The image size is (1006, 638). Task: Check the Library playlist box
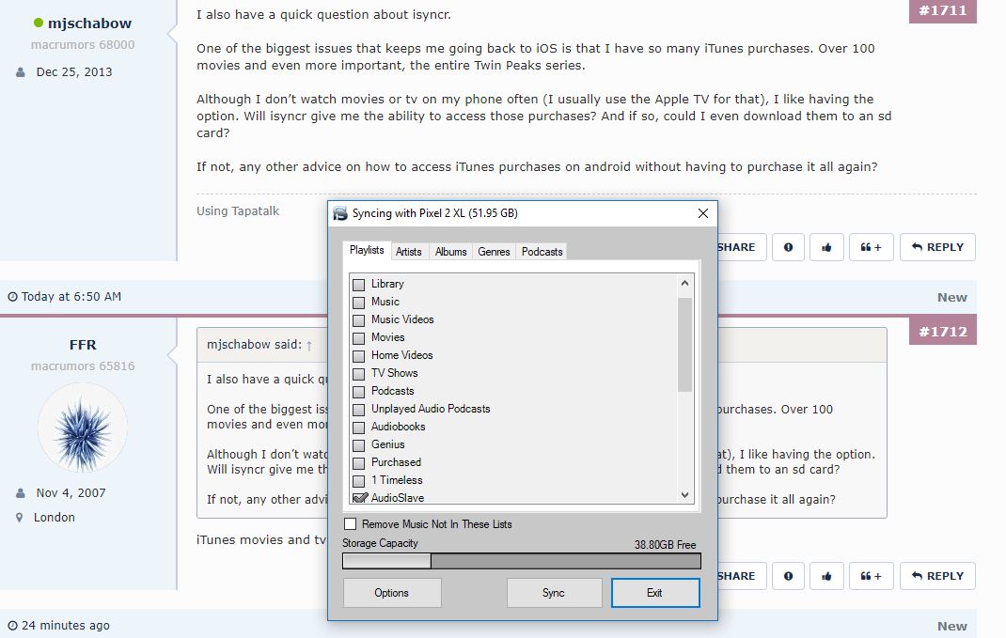pyautogui.click(x=358, y=285)
